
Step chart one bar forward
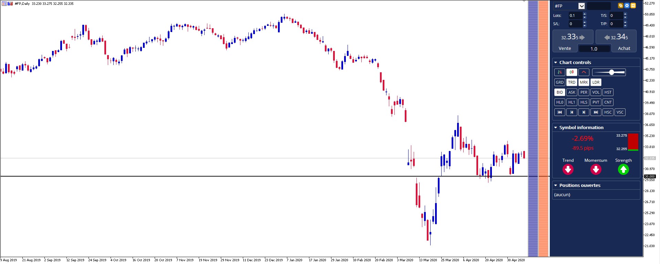(584, 112)
